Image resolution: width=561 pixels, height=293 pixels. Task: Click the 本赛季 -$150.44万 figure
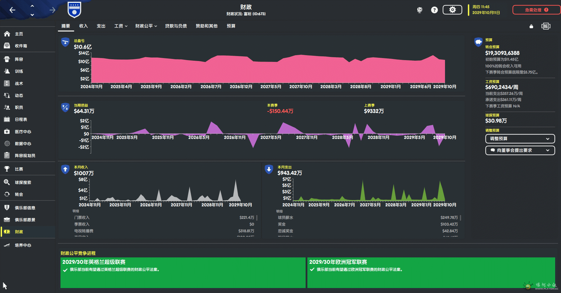280,111
